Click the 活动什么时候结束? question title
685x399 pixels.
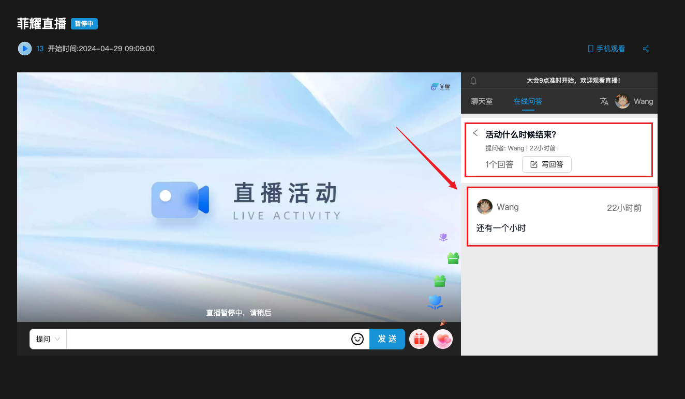520,135
